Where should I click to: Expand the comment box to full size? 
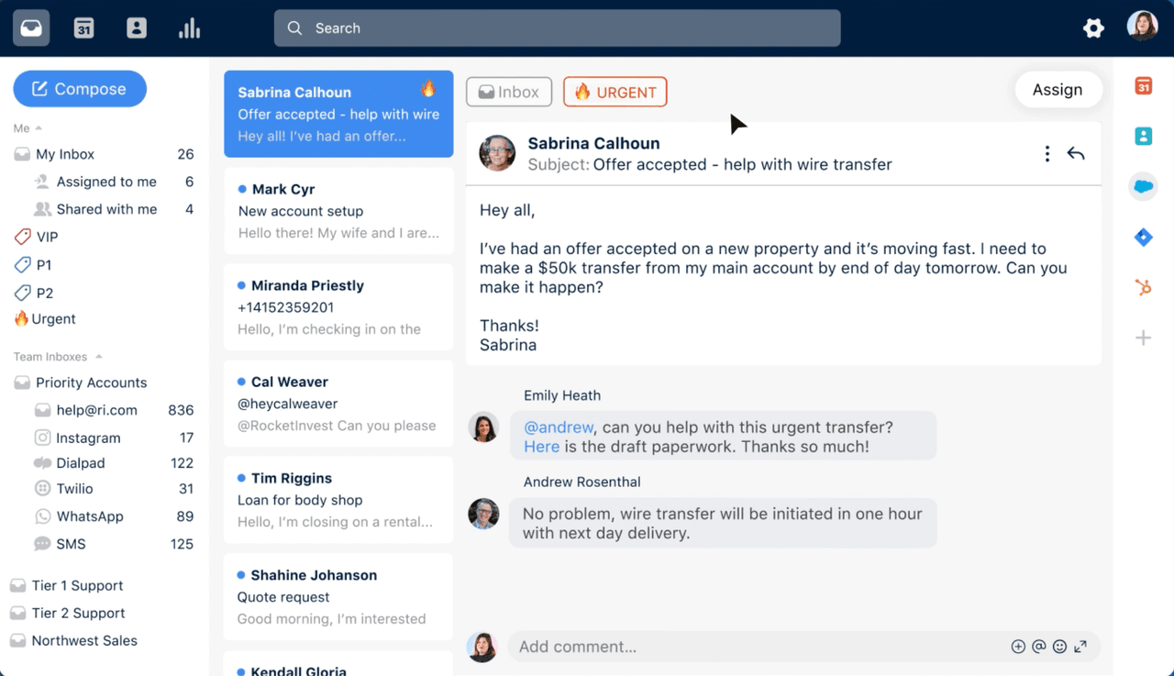click(x=1080, y=647)
